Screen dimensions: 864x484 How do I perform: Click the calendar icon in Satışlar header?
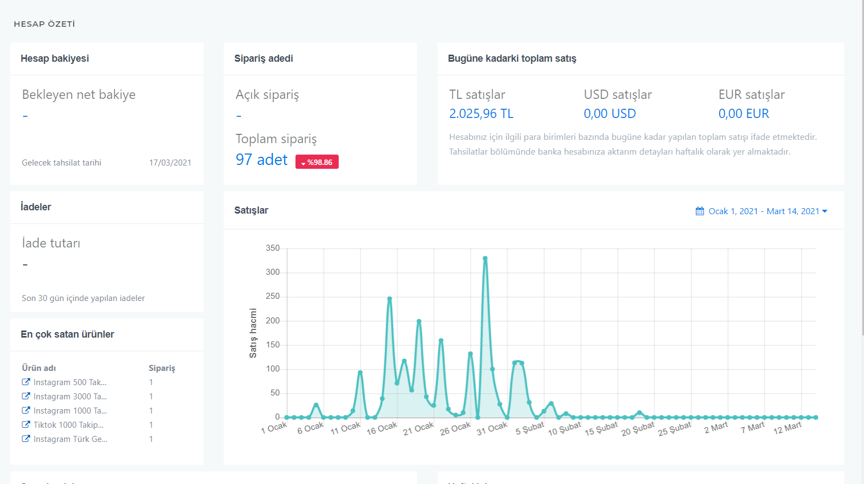pyautogui.click(x=700, y=211)
